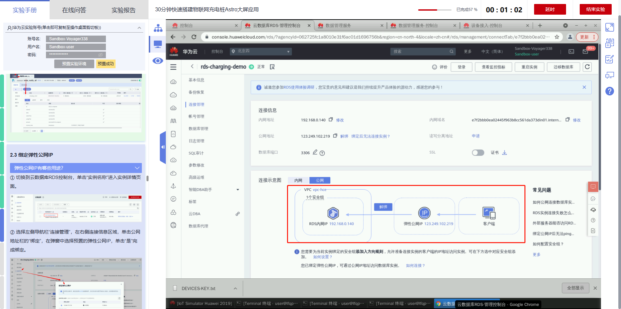Click the 登录 button for the instance

click(x=462, y=67)
